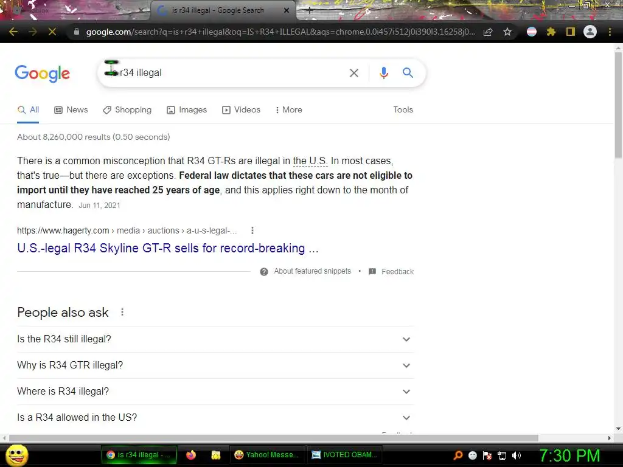Start voice search with the microphone
The width and height of the screenshot is (623, 467).
point(383,73)
